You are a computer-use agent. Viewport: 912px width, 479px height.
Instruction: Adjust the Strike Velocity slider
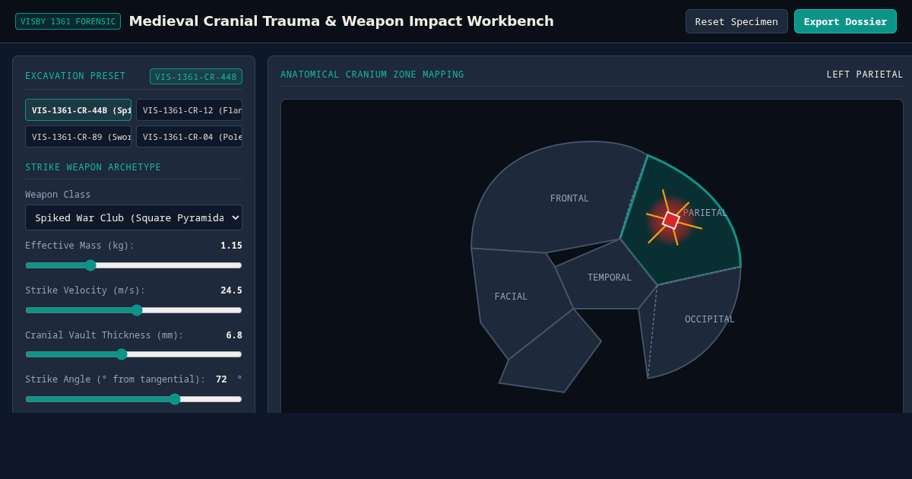pos(134,310)
